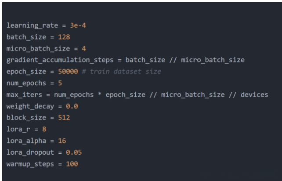Place cursor on the value 128
Viewport: 282px width, 181px height.
coord(64,37)
